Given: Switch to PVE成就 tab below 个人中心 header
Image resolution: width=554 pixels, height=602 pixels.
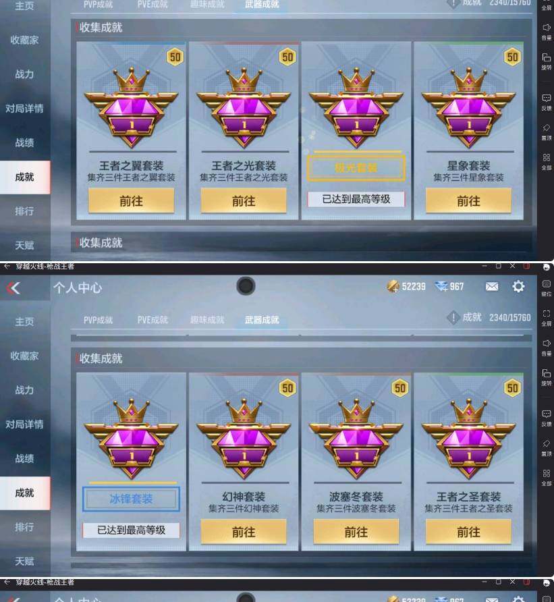Looking at the screenshot, I should 153,319.
